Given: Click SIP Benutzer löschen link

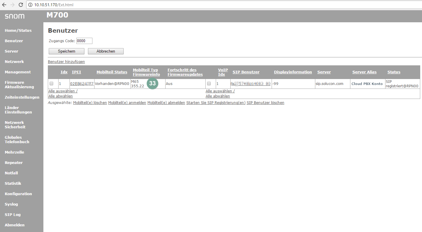Looking at the screenshot, I should (265, 103).
